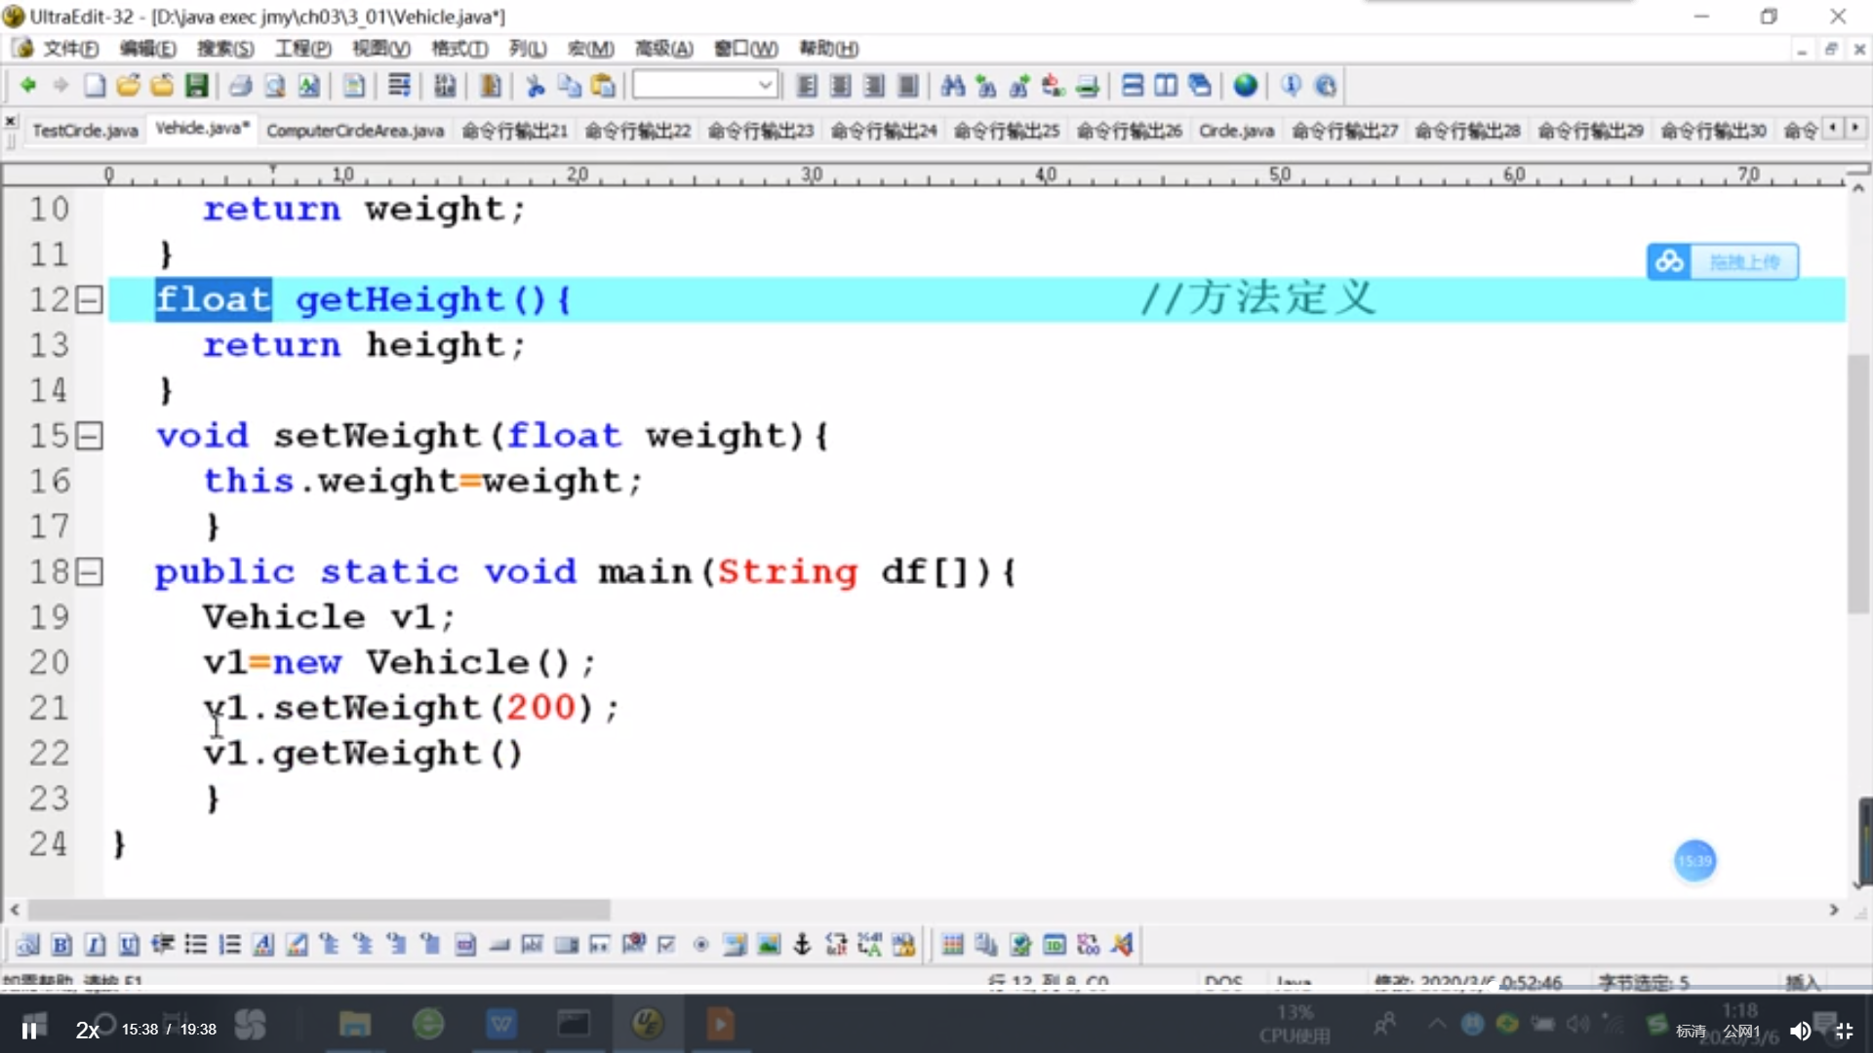Select the TestCircle.java tab
Screen dimensions: 1873x1053
84,130
